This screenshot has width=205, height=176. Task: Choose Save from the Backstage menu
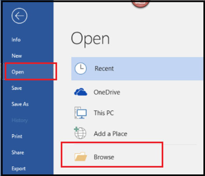pyautogui.click(x=17, y=88)
